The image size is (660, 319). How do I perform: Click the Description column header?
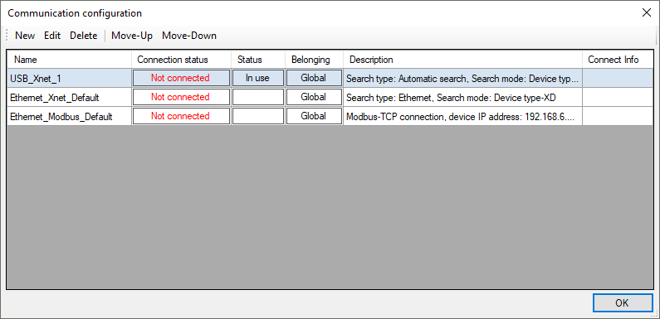point(463,60)
